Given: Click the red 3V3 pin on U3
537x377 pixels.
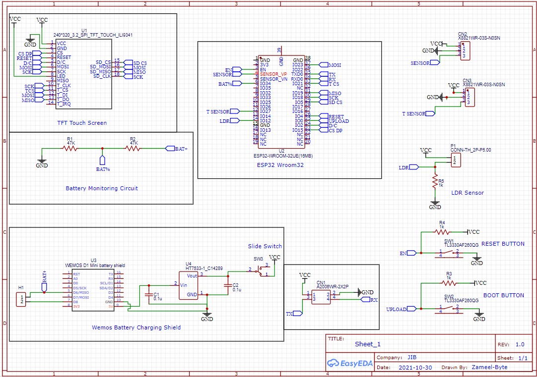Looking at the screenshot, I should [x=76, y=306].
